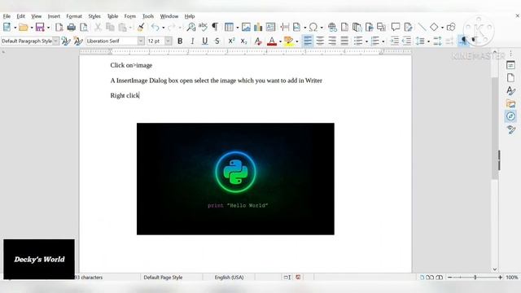Open the Format menu
This screenshot has width=521, height=293.
(74, 16)
